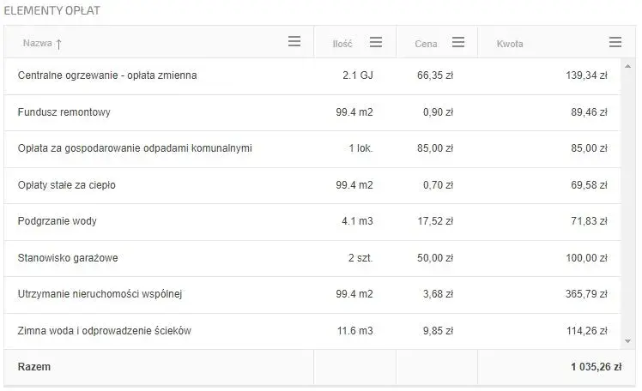Click the scrollbar down arrow
The height and width of the screenshot is (391, 642).
point(627,341)
